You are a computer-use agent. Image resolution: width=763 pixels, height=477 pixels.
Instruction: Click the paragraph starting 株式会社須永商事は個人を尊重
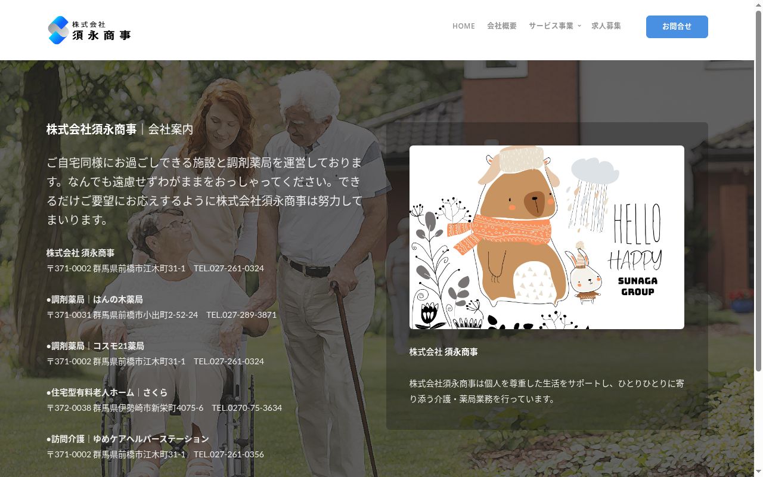tap(547, 391)
